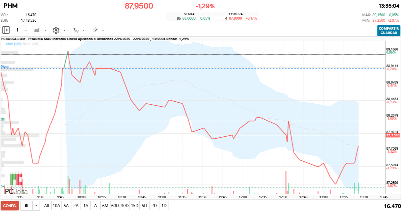Expand the dropdown arrow beside the gear
This screenshot has width=405, height=212.
coord(64,30)
